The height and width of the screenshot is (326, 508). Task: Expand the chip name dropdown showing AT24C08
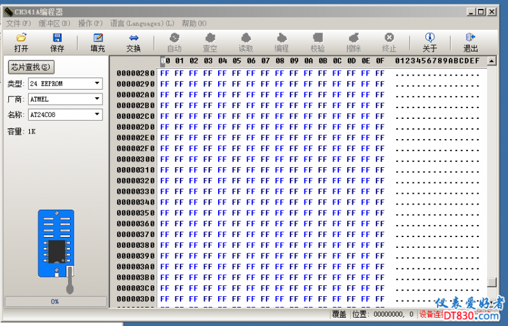pyautogui.click(x=97, y=115)
